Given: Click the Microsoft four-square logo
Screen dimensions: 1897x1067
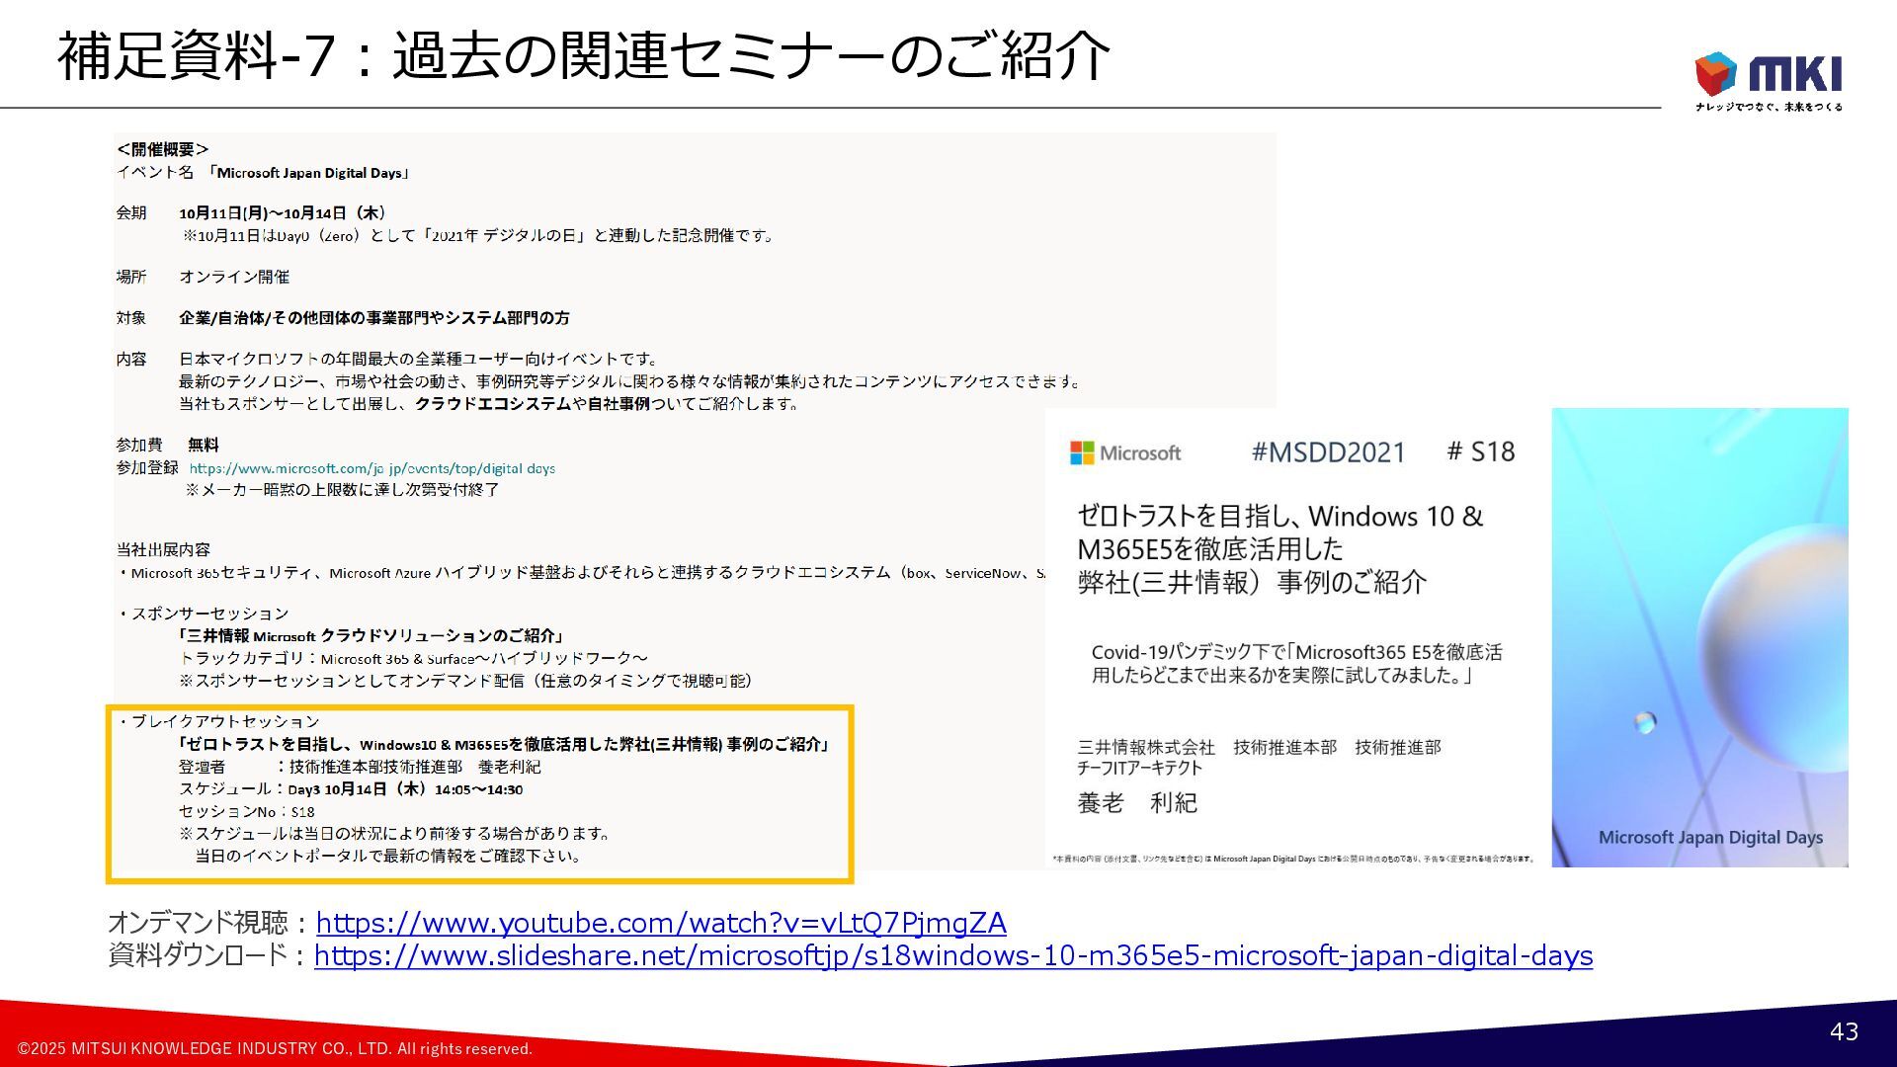Looking at the screenshot, I should 1082,453.
